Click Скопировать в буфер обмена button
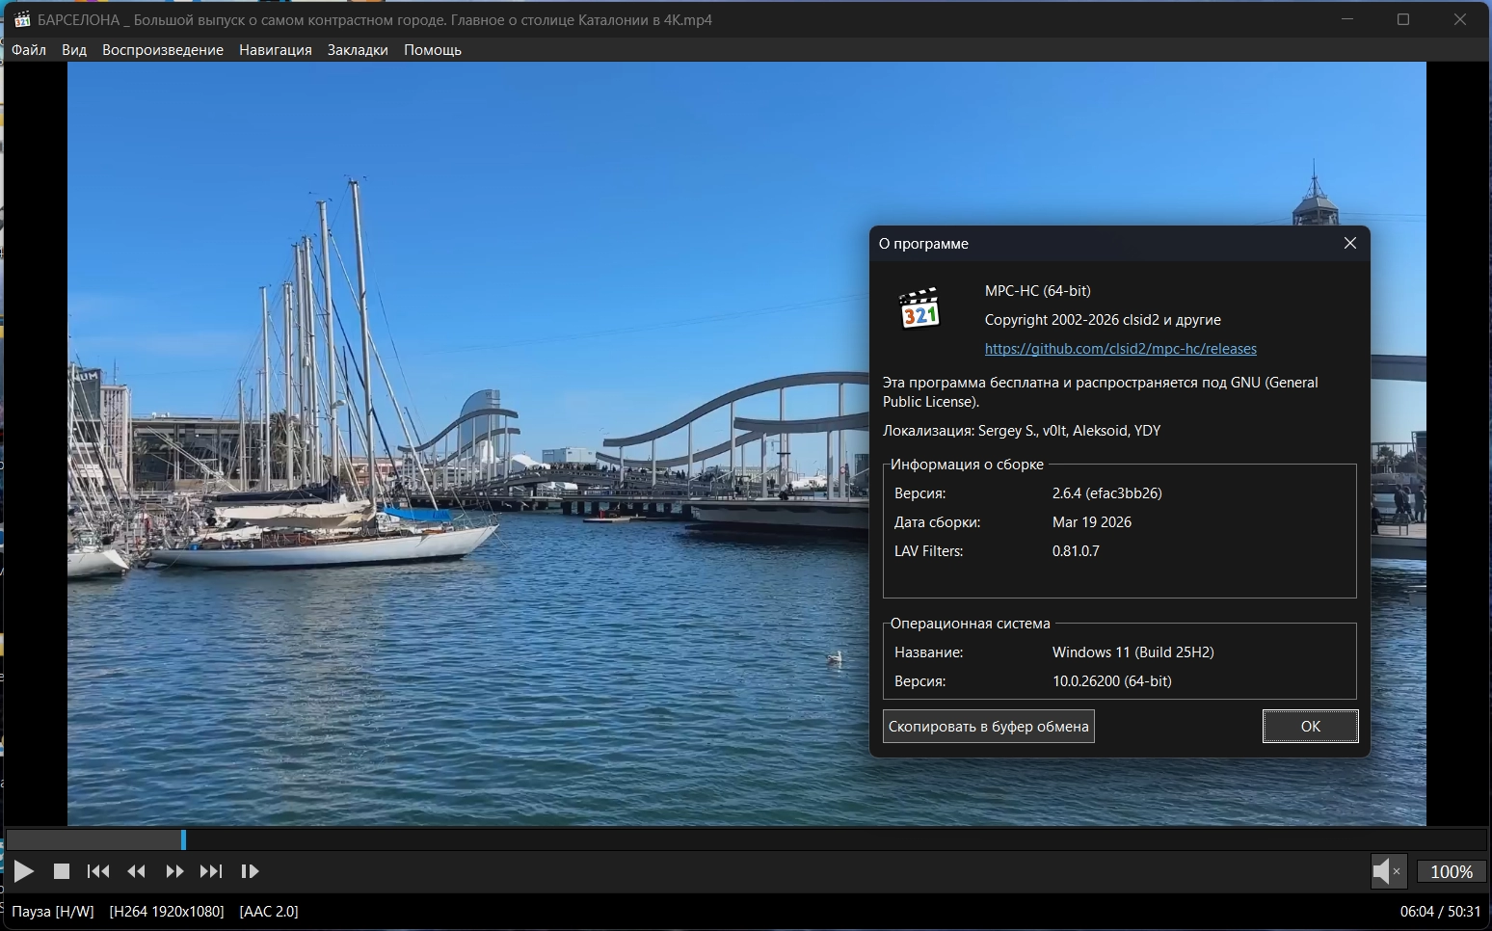The height and width of the screenshot is (931, 1492). [988, 727]
